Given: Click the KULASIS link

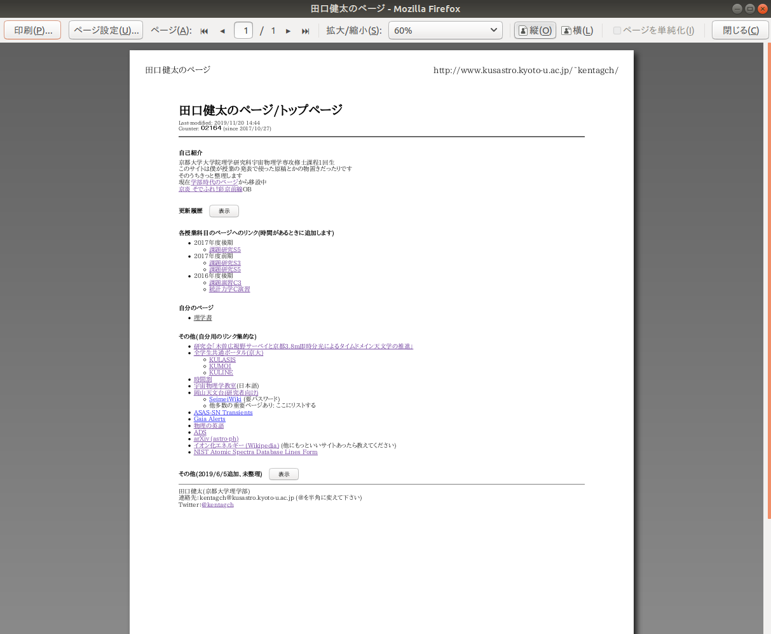Looking at the screenshot, I should 222,360.
